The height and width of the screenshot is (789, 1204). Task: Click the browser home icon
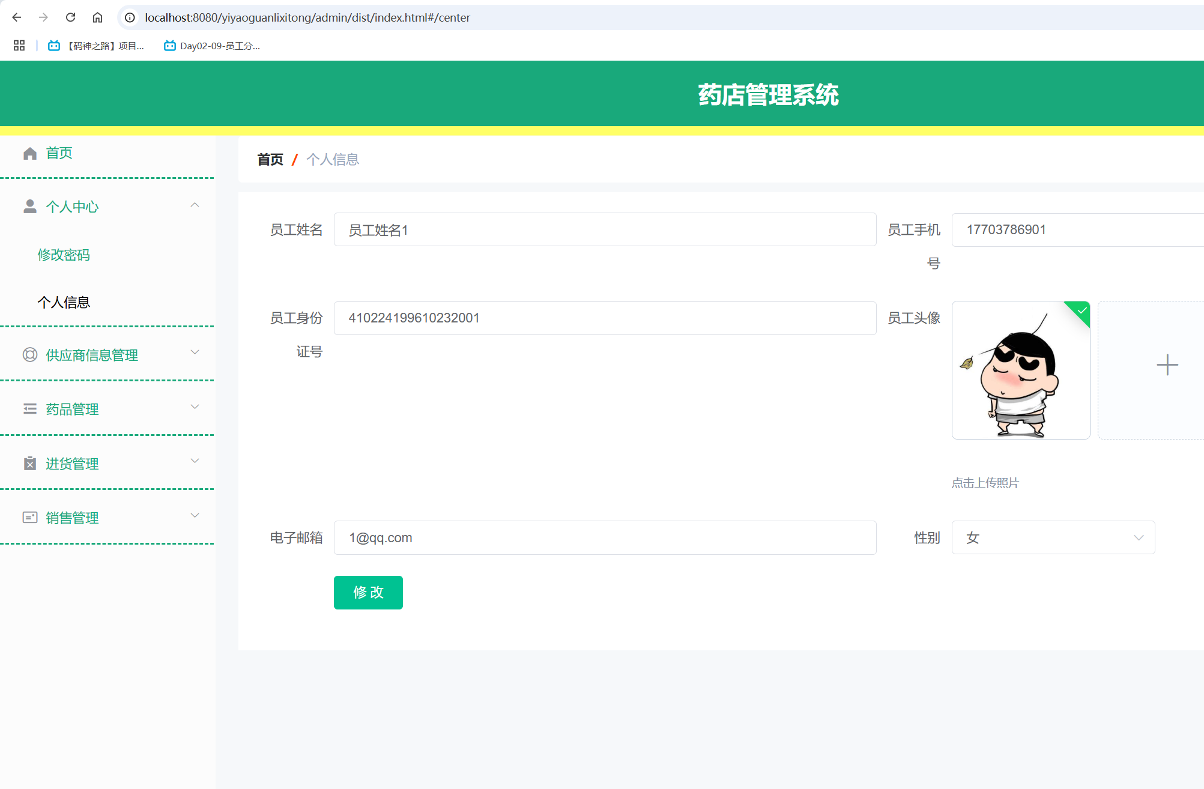point(97,17)
